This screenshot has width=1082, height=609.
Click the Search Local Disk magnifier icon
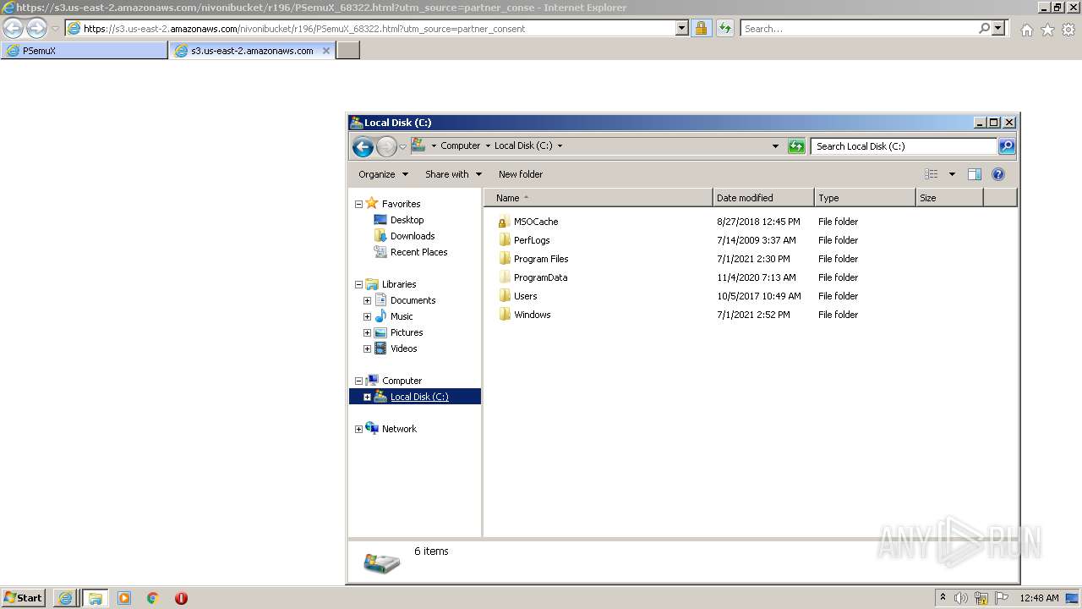1007,146
